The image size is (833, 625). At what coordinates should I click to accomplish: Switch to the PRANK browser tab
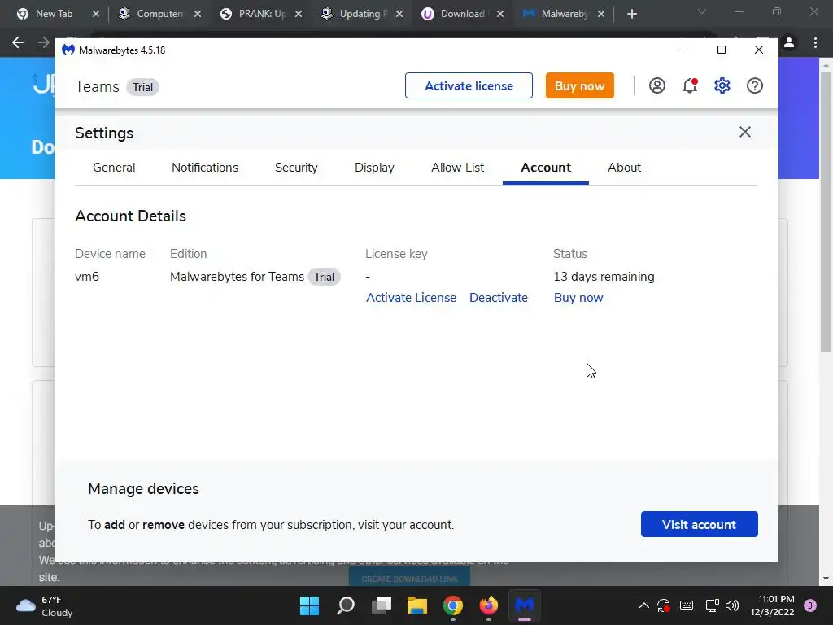[262, 14]
